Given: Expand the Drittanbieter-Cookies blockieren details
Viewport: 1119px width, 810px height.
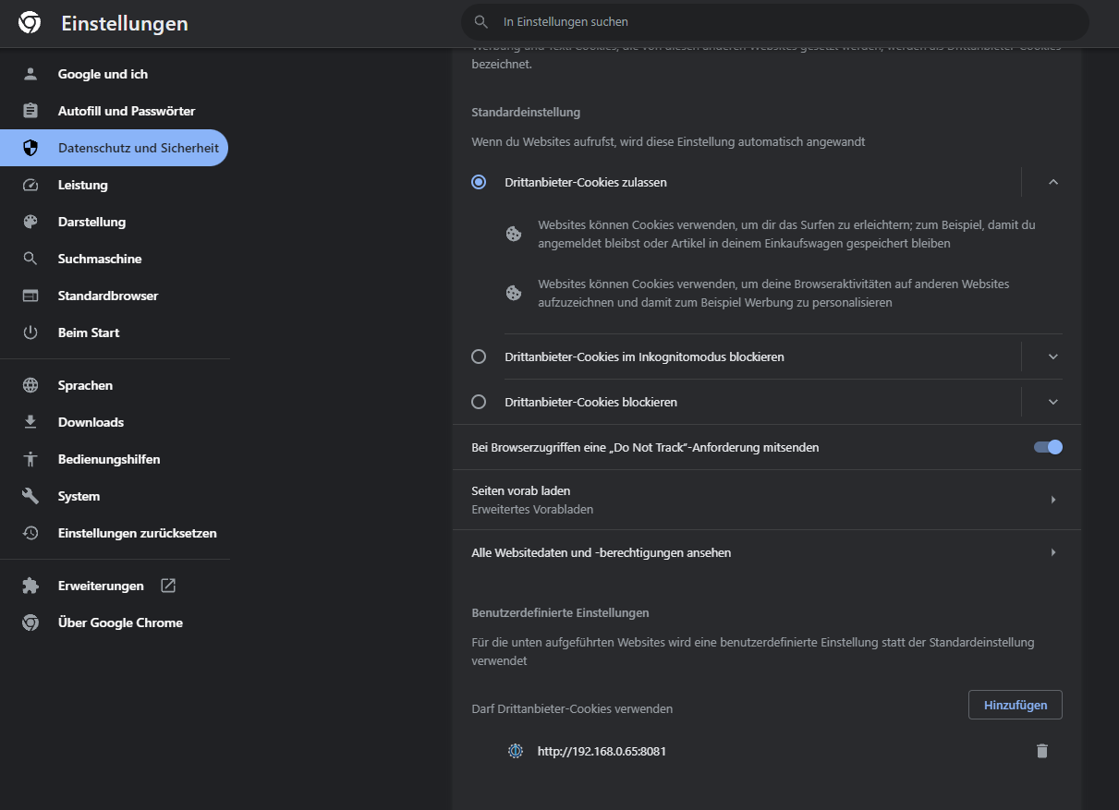Looking at the screenshot, I should click(1052, 402).
